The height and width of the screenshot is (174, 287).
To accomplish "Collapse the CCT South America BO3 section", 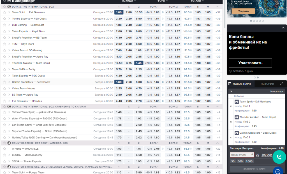I will click(x=217, y=143).
